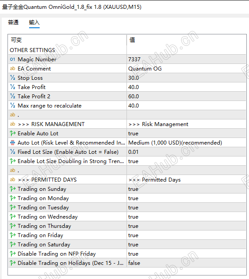Image resolution: width=249 pixels, height=279 pixels.
Task: Click the ½ icon beside Max range to recalculate
Action: click(12, 105)
